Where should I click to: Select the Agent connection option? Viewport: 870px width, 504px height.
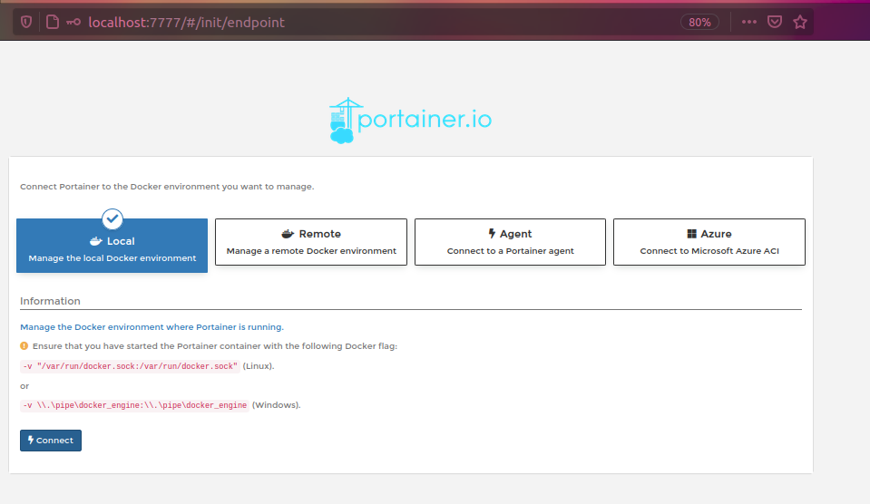pyautogui.click(x=510, y=242)
